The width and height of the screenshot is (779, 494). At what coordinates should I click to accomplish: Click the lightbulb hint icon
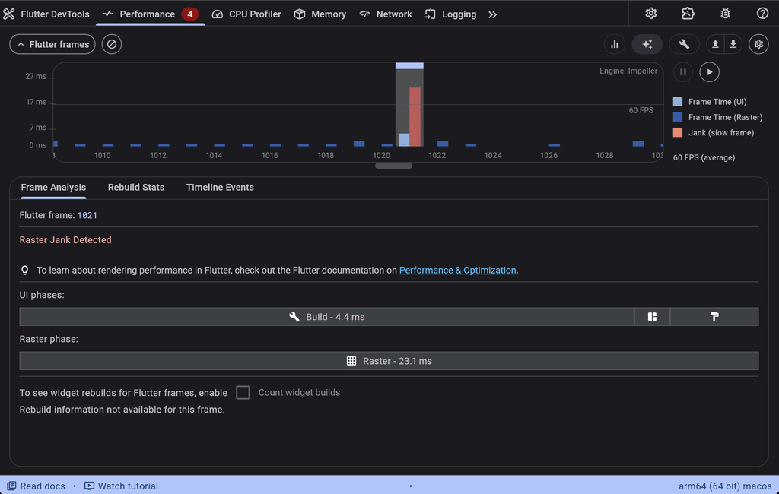pos(25,270)
